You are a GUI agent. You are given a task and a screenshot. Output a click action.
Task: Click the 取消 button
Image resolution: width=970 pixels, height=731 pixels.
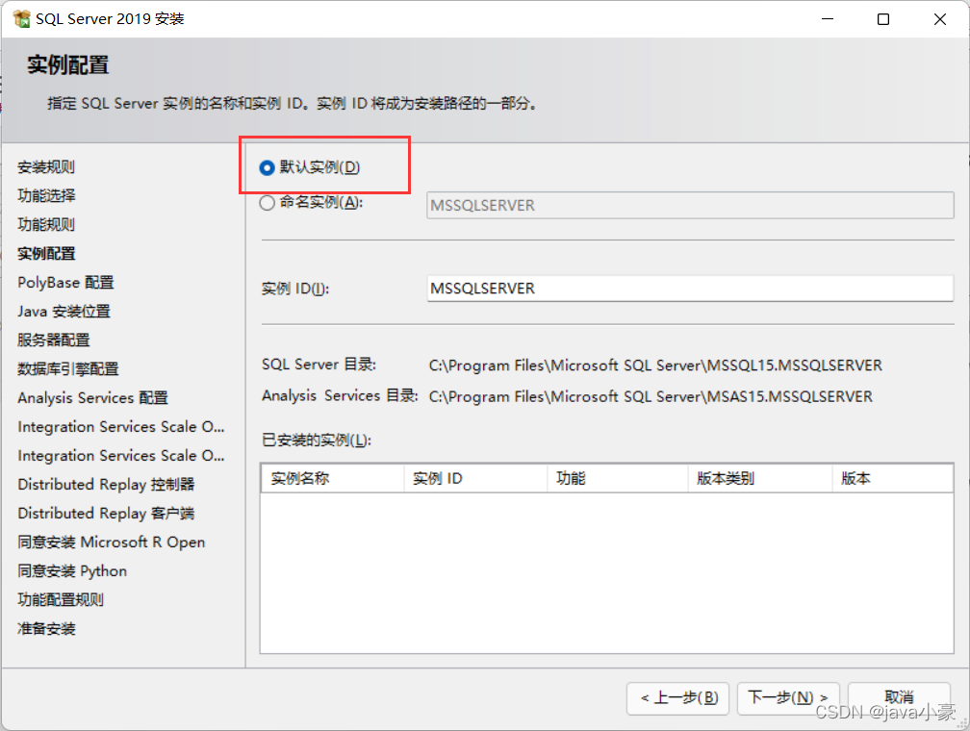tap(899, 697)
